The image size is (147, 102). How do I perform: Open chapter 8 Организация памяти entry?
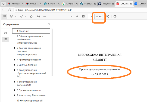point(29,90)
